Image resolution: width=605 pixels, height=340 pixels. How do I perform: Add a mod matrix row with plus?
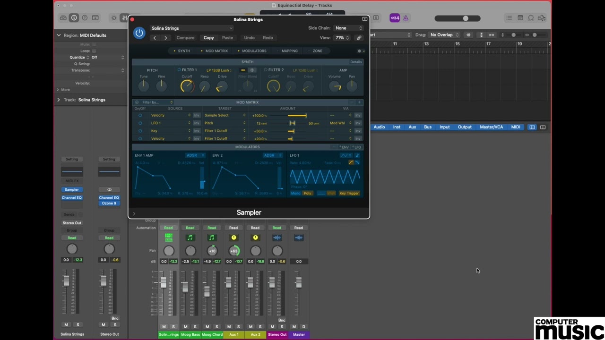click(x=359, y=102)
